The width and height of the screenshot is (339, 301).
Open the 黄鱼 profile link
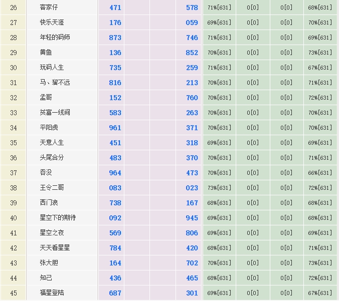[46, 53]
